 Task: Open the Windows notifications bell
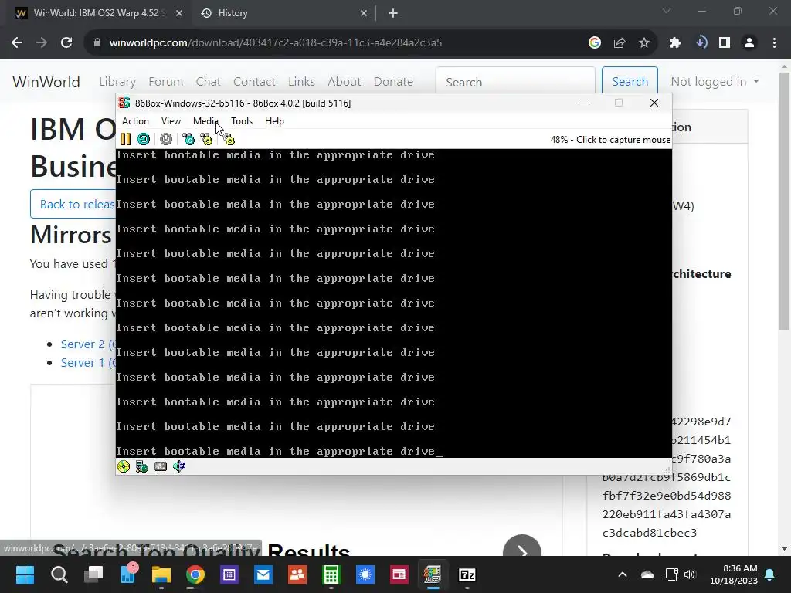click(x=770, y=574)
